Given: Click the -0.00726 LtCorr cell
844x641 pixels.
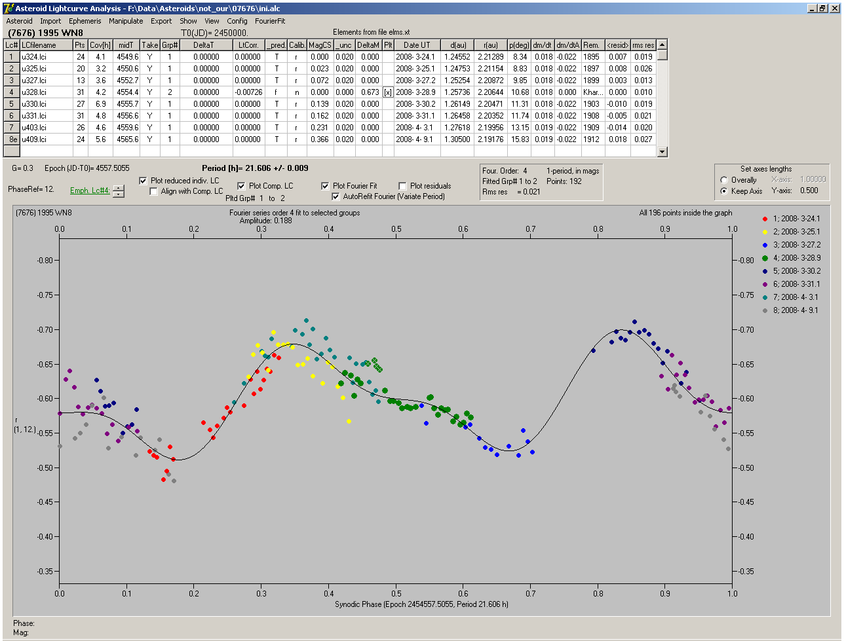Looking at the screenshot, I should pos(248,92).
